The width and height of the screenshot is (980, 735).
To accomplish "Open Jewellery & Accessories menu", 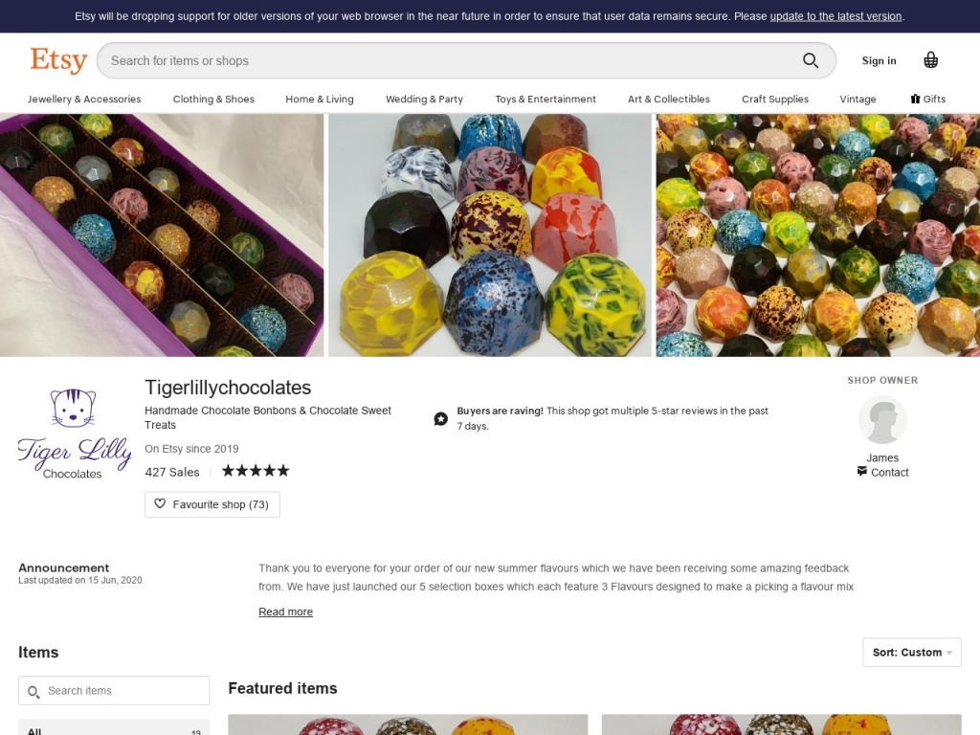I will (x=84, y=99).
